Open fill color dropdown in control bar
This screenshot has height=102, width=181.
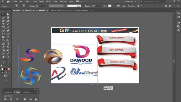point(20,6)
